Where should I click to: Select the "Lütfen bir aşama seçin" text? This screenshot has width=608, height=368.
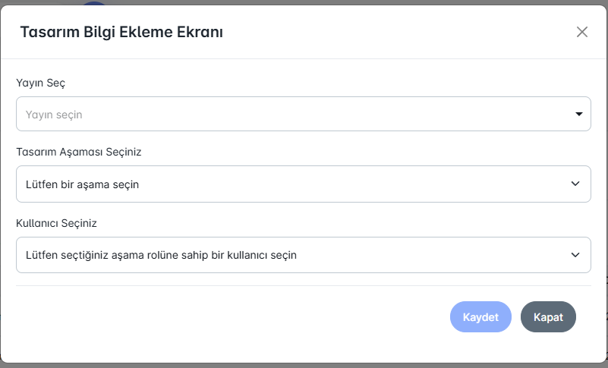[82, 184]
